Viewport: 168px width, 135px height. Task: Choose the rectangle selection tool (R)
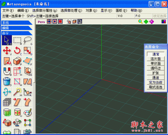[17, 40]
